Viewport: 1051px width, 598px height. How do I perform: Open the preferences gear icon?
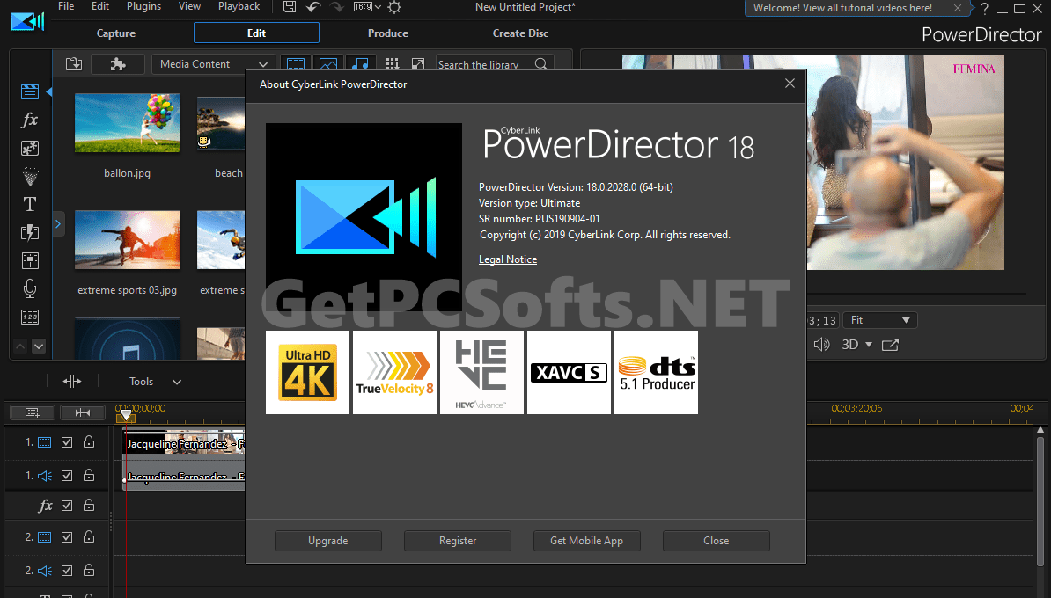[x=395, y=7]
